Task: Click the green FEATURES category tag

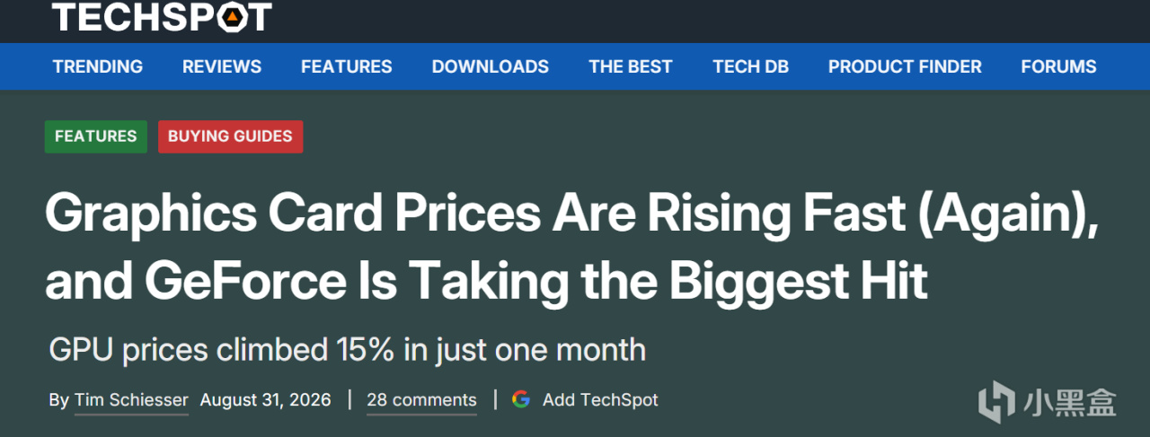Action: tap(96, 136)
